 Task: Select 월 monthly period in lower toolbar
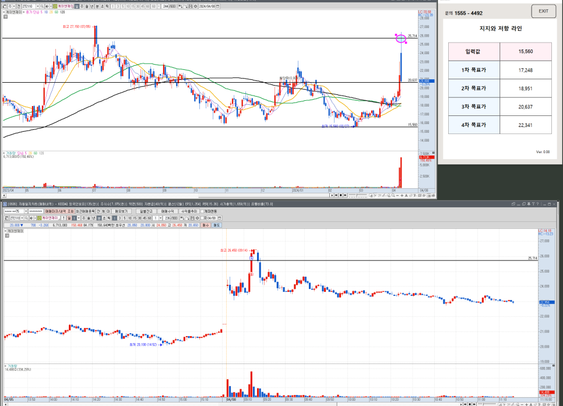pyautogui.click(x=89, y=218)
